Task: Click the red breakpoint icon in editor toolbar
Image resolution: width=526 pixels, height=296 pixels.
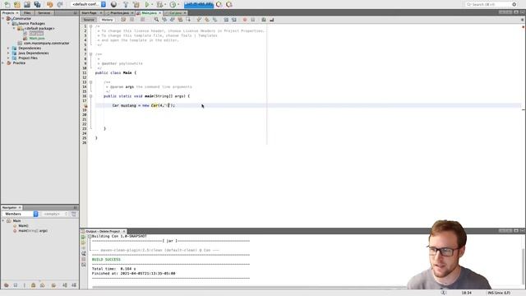Action: (x=245, y=20)
